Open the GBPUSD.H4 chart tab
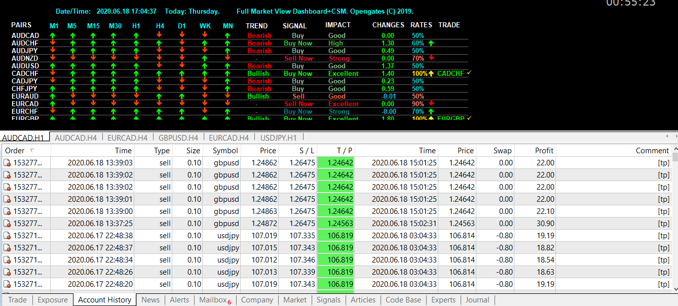This screenshot has height=306, width=678. (x=178, y=138)
